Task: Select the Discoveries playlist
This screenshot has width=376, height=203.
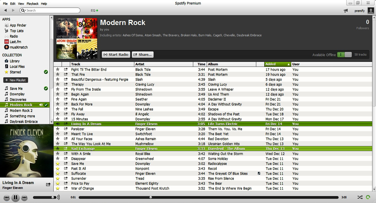Action: tap(18, 100)
